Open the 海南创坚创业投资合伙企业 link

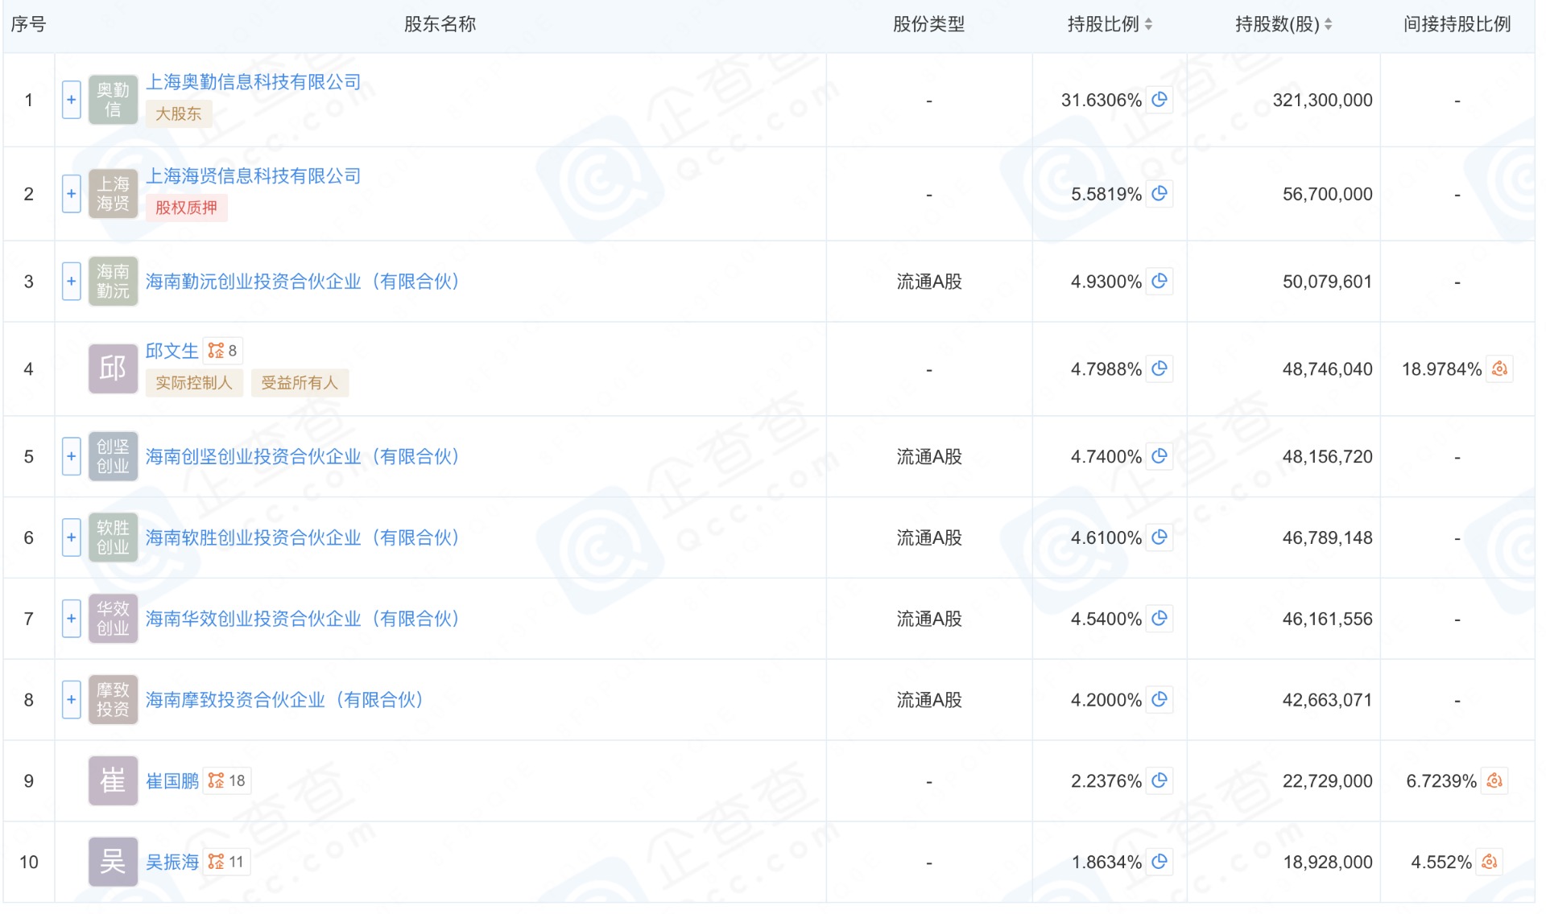click(302, 457)
